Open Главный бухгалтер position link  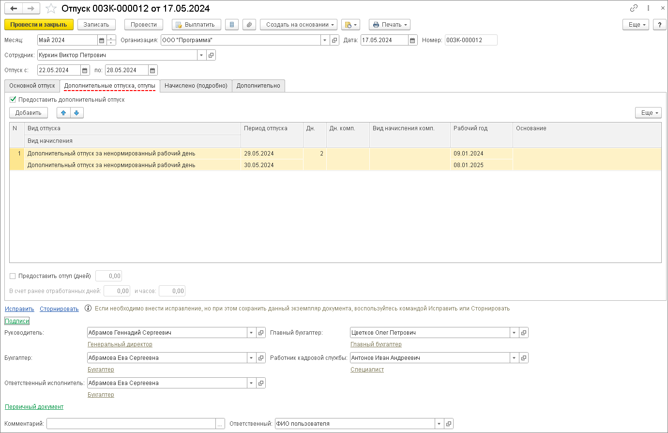tap(376, 344)
